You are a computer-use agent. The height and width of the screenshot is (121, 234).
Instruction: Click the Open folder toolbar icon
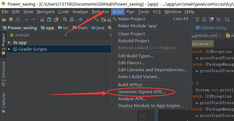coord(4,19)
